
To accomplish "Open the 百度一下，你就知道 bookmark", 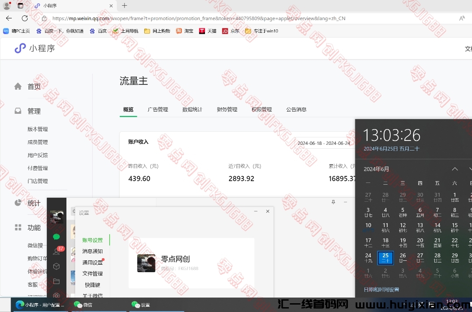I will pos(60,31).
